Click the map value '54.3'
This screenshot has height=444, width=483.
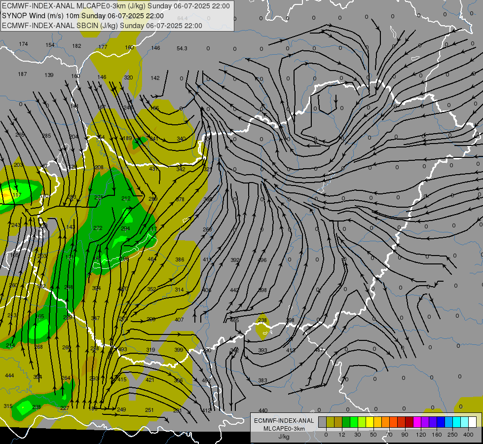click(x=182, y=48)
